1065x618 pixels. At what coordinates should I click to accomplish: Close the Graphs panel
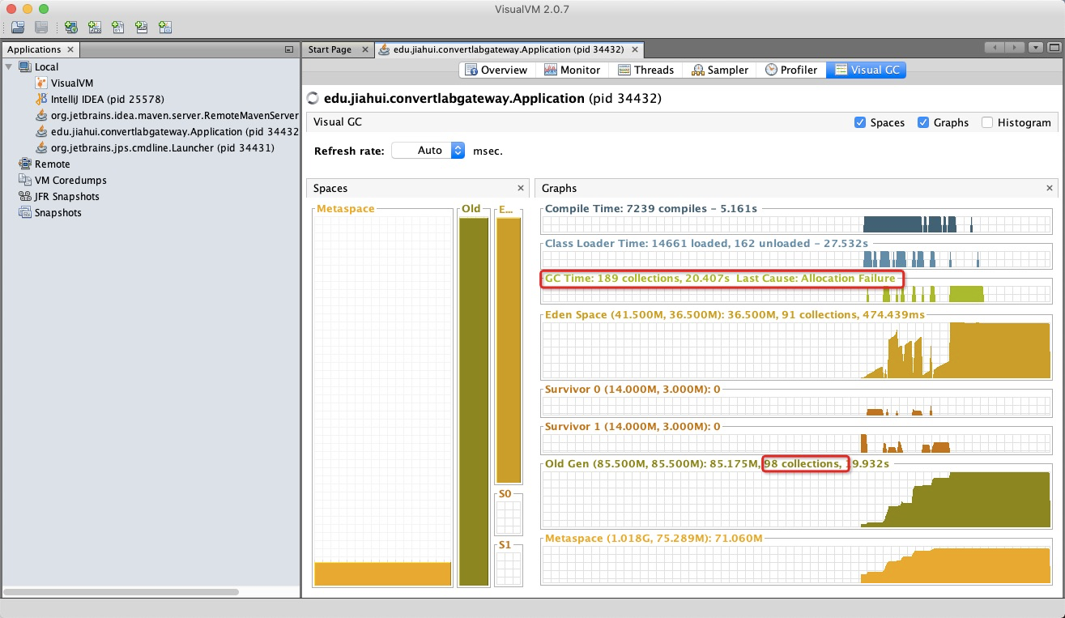tap(1050, 189)
